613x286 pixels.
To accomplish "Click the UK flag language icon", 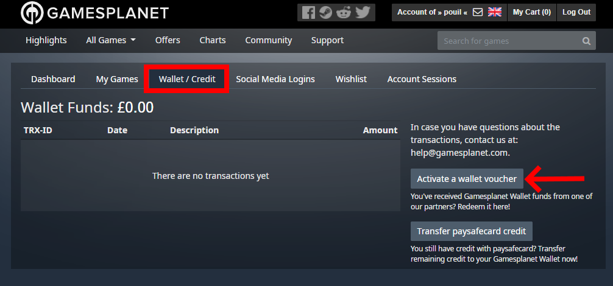I will (495, 12).
